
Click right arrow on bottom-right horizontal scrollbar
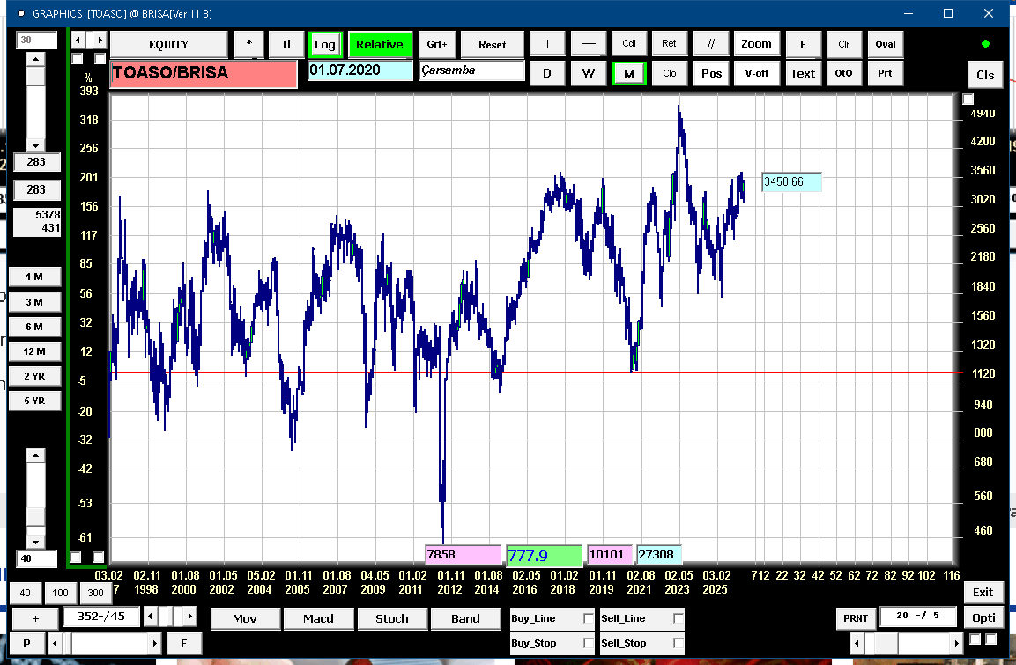tap(954, 643)
